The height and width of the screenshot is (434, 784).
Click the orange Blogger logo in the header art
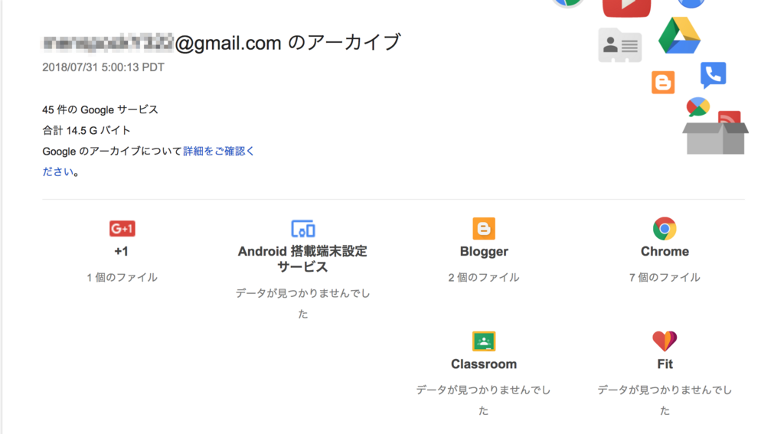tap(663, 83)
